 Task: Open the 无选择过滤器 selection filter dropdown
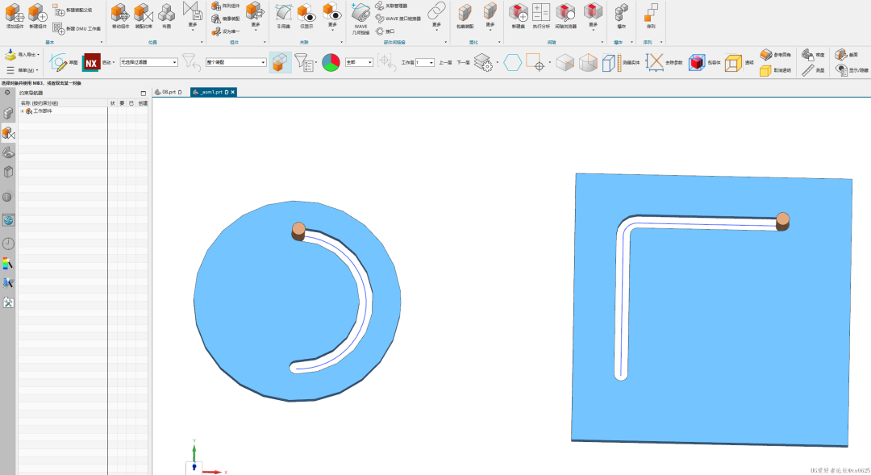(148, 62)
